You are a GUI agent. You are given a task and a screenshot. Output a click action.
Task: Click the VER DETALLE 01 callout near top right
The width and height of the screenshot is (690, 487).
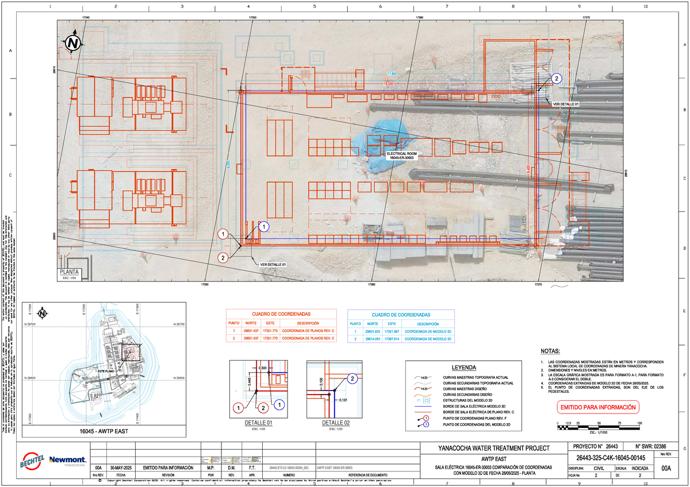tap(565, 105)
